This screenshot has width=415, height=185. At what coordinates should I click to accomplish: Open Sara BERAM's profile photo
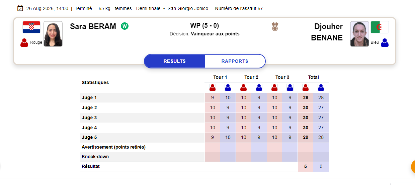point(53,34)
